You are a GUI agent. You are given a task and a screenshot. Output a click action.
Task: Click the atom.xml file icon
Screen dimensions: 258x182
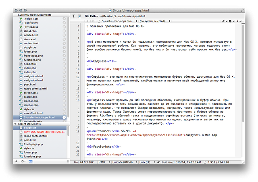pos(21,39)
